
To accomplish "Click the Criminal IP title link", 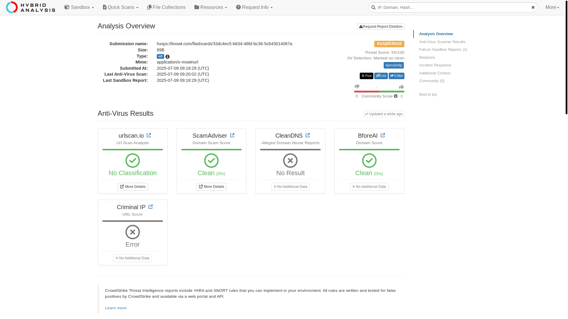I will click(x=131, y=207).
